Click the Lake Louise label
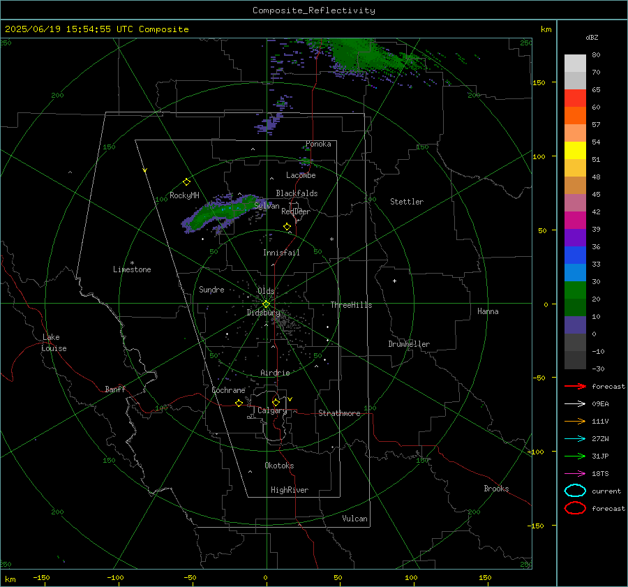The image size is (628, 587). pos(54,343)
